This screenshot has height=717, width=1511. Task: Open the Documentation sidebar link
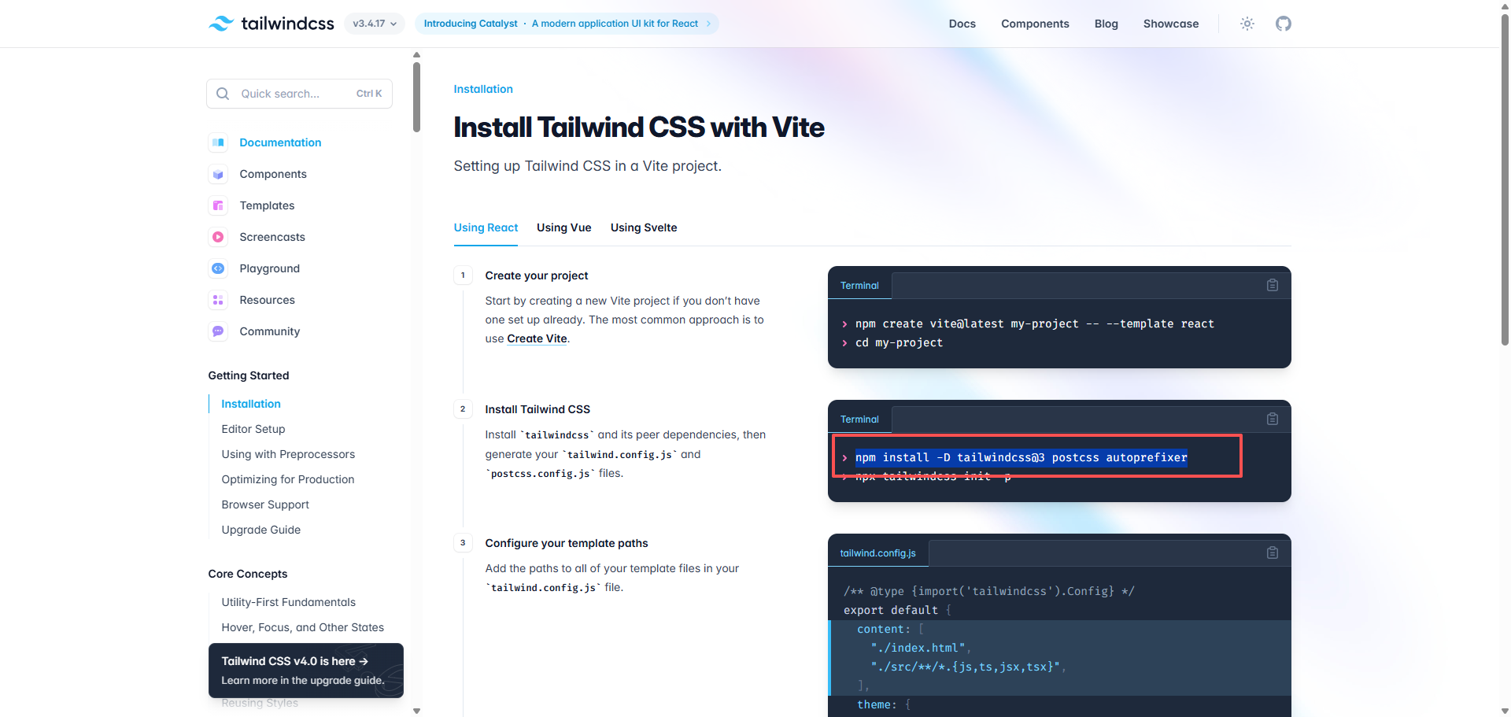[280, 142]
